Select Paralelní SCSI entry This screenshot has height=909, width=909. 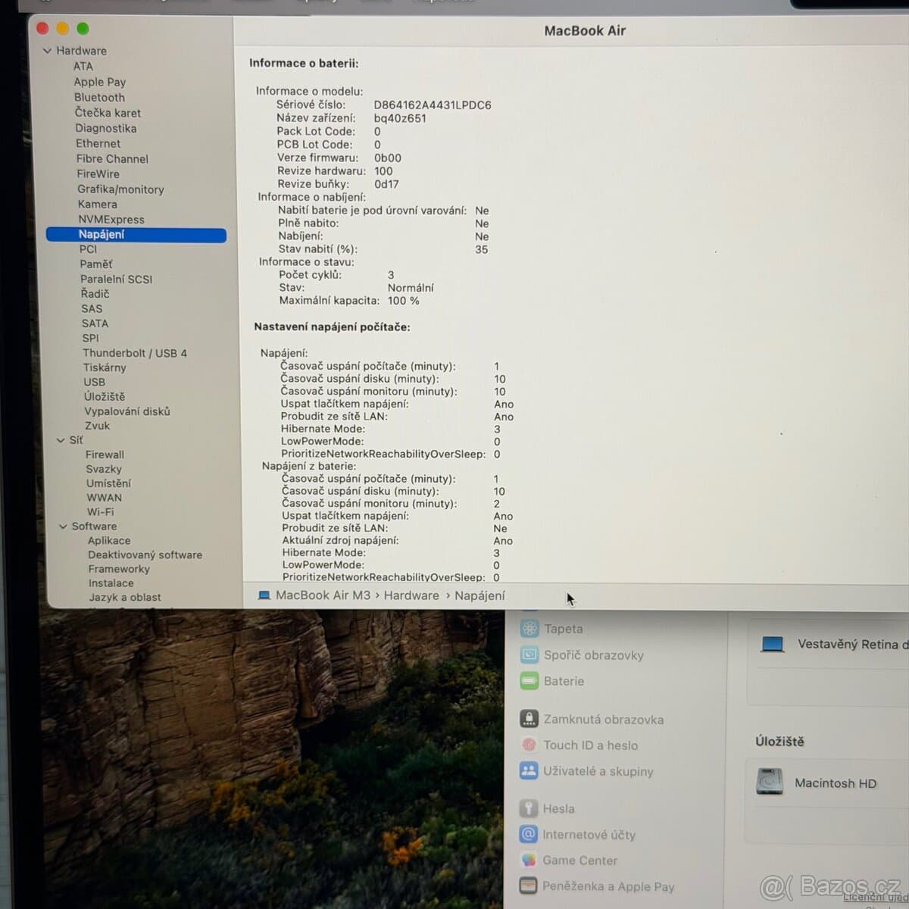117,280
